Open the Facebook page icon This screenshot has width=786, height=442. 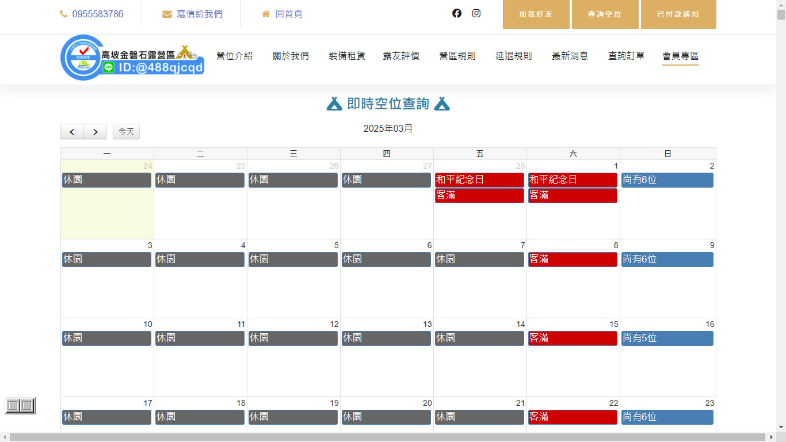click(457, 13)
